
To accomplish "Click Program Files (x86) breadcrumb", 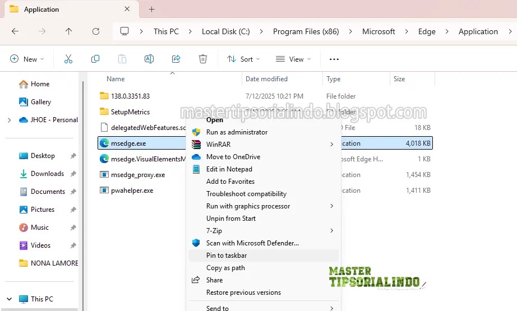I will 306,31.
